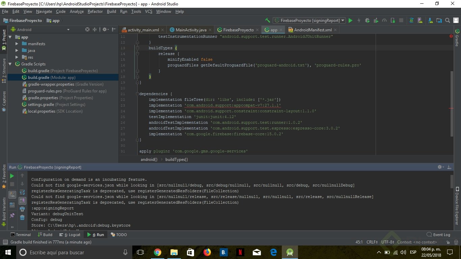Launch Google Chrome from the taskbar
Screen dimensions: 461x259
158,252
